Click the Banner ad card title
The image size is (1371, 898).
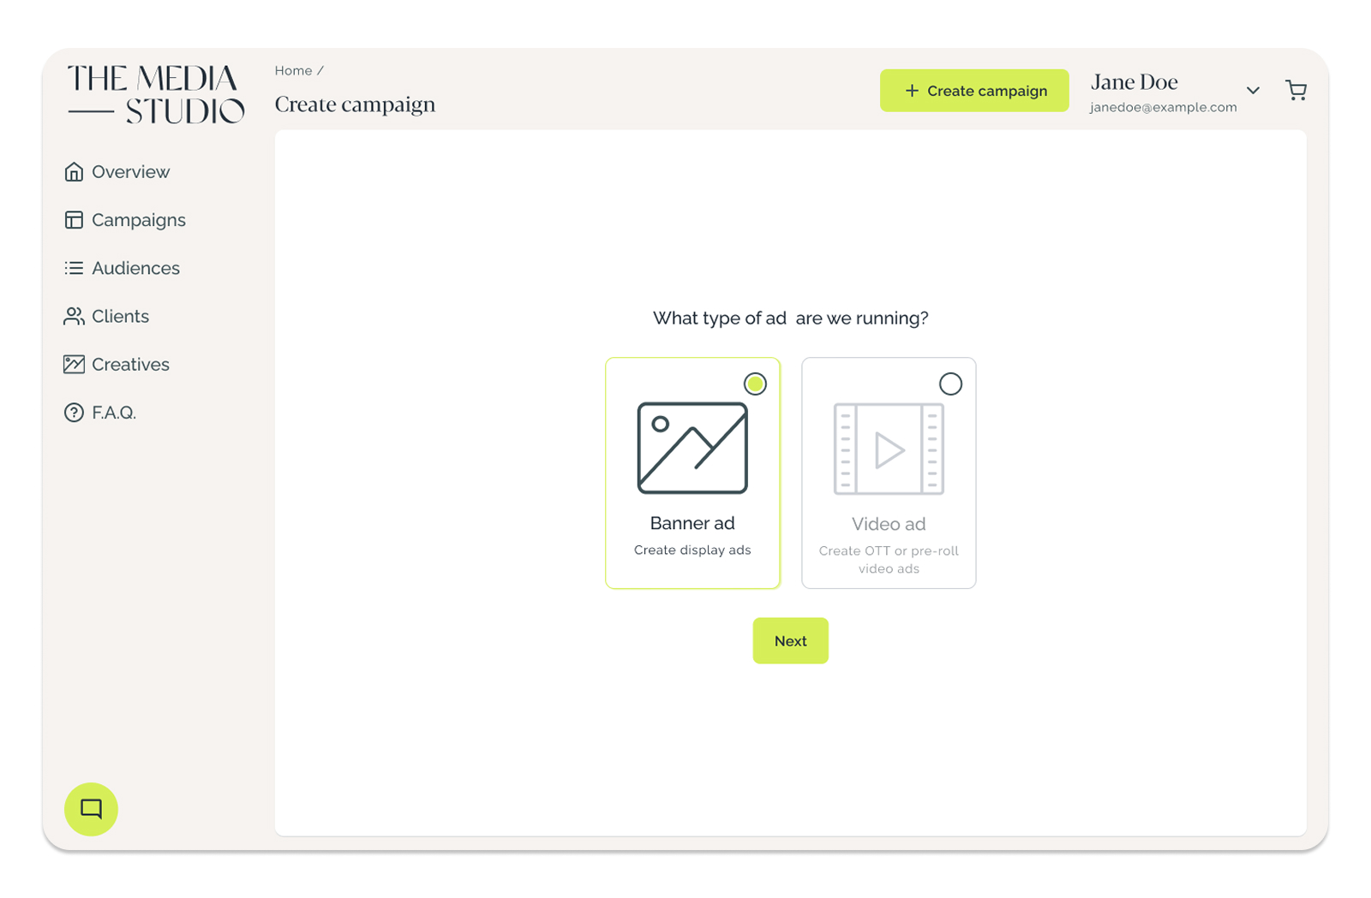click(692, 523)
